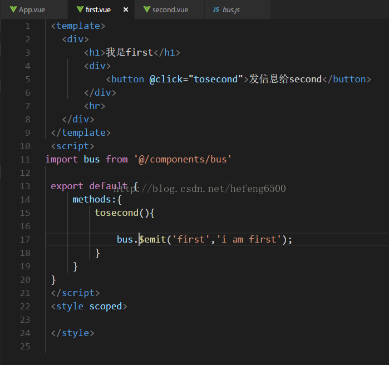This screenshot has height=365, width=389.
Task: Click the default keyword on line 13
Action: click(108, 186)
